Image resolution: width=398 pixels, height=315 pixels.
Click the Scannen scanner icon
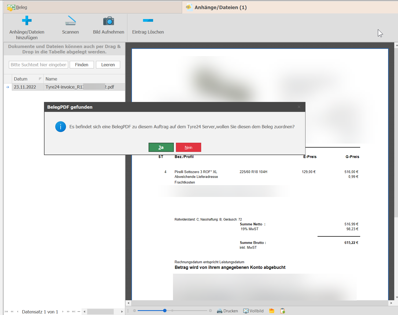pyautogui.click(x=71, y=20)
